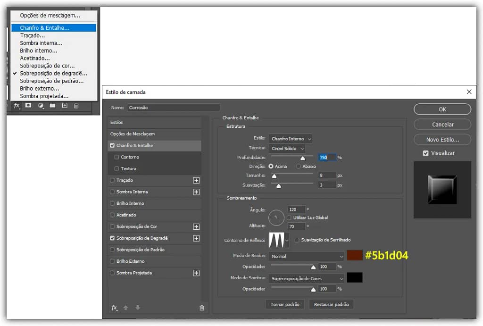This screenshot has height=326, width=483.
Task: Click the Novo Estilo button
Action: (442, 140)
